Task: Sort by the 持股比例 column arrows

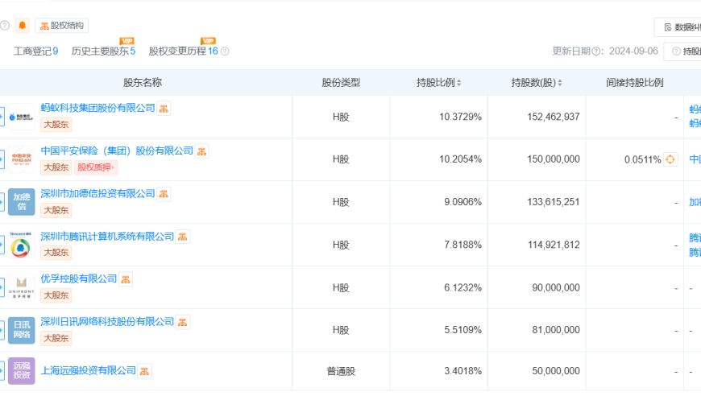Action: [x=458, y=83]
